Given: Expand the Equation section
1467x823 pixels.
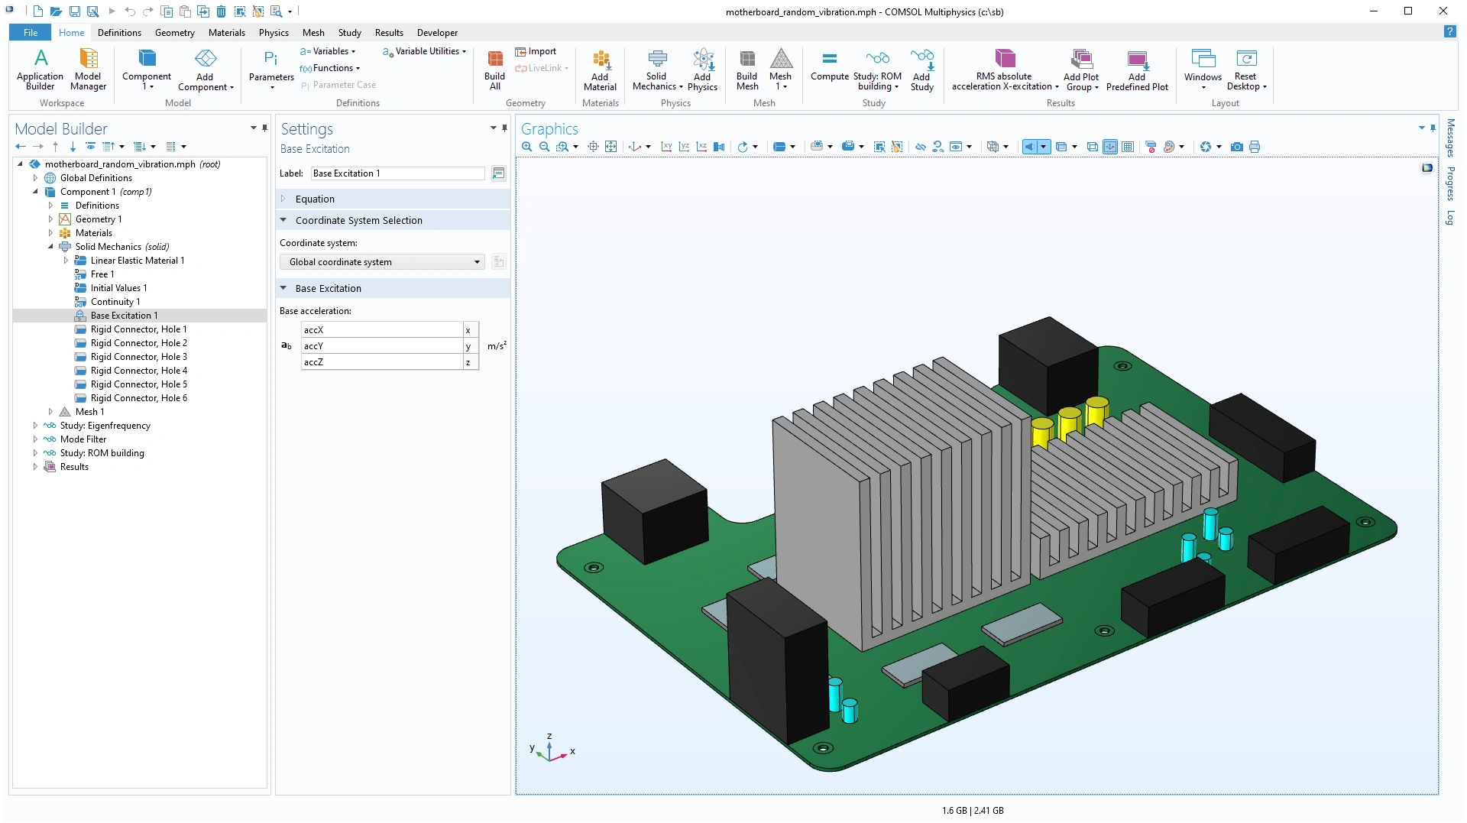Looking at the screenshot, I should pyautogui.click(x=315, y=199).
